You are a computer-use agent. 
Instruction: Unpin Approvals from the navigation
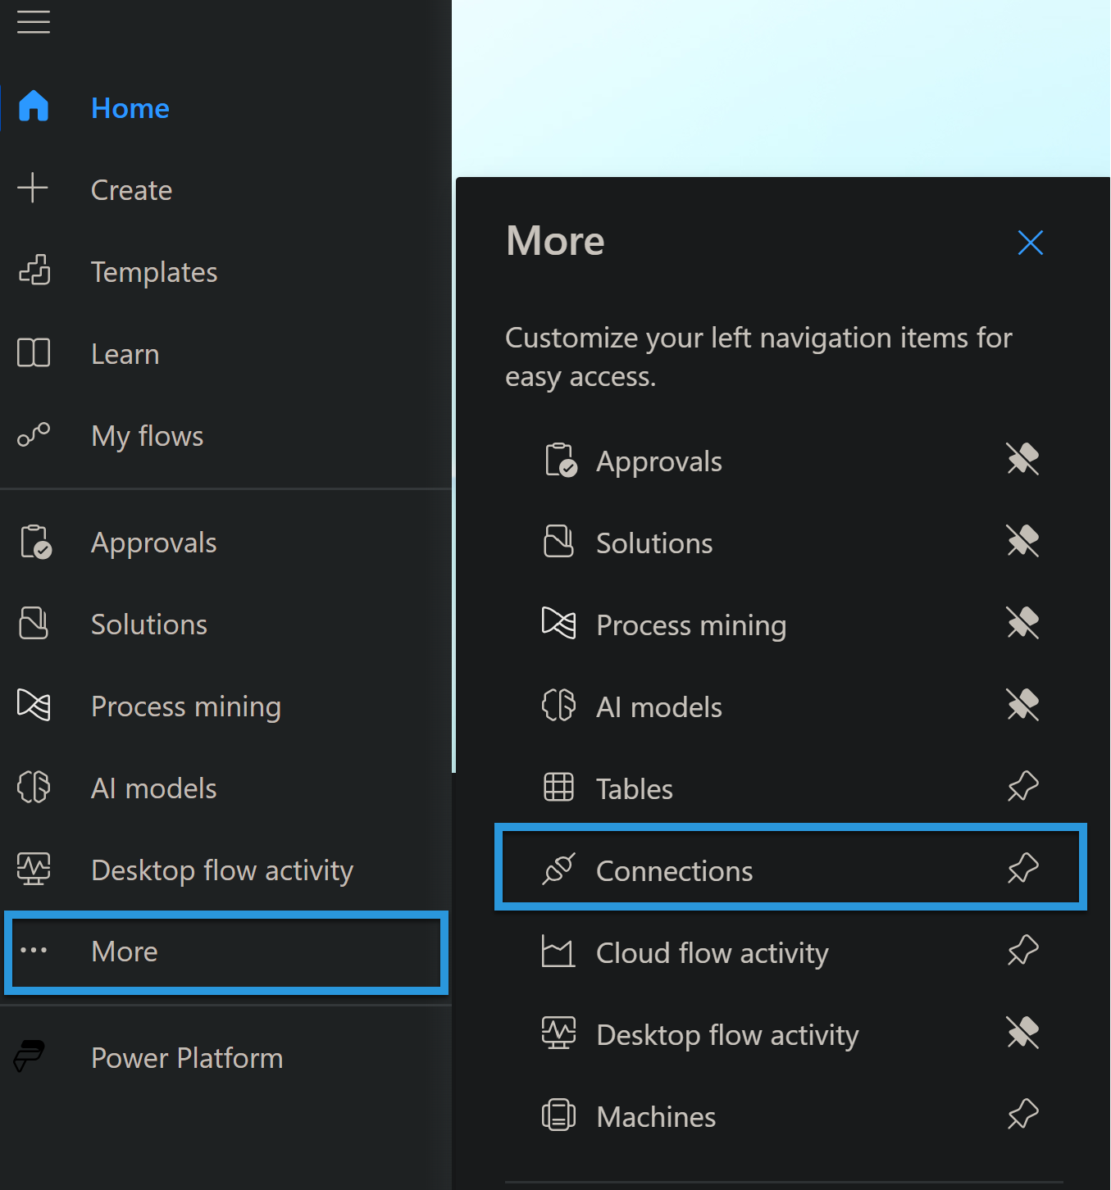click(x=1022, y=459)
